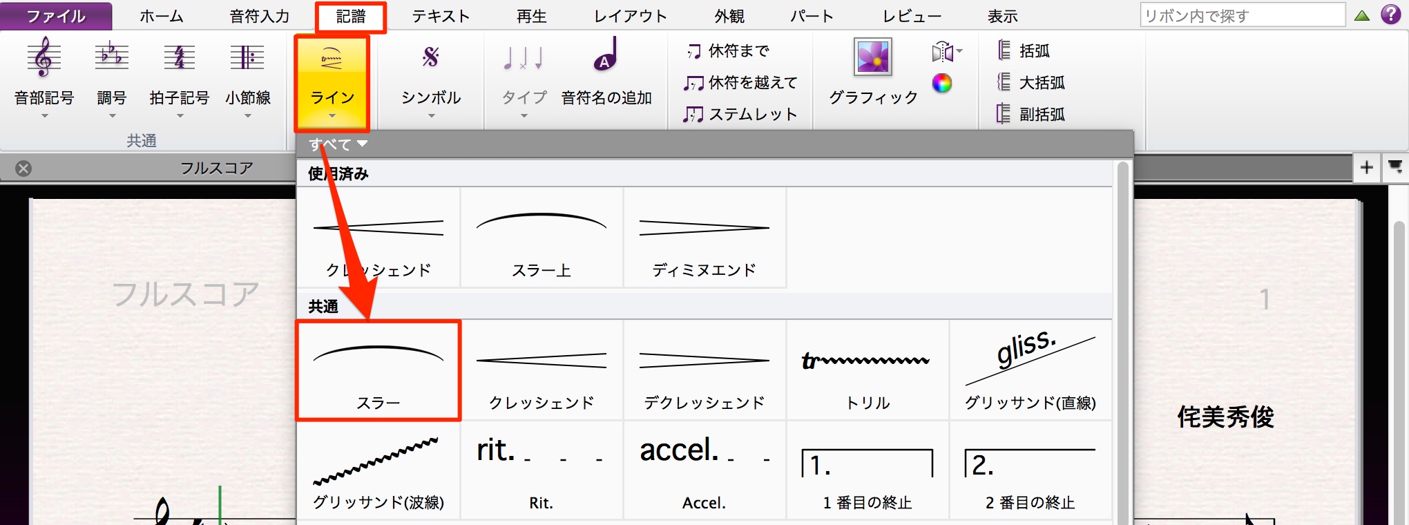
Task: Choose the スラー slur line
Action: tap(378, 370)
